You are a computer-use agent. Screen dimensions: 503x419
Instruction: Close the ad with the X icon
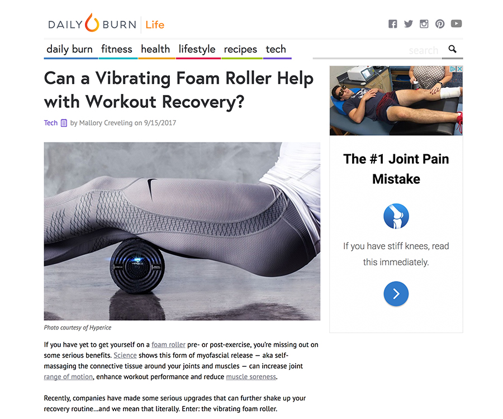point(460,69)
